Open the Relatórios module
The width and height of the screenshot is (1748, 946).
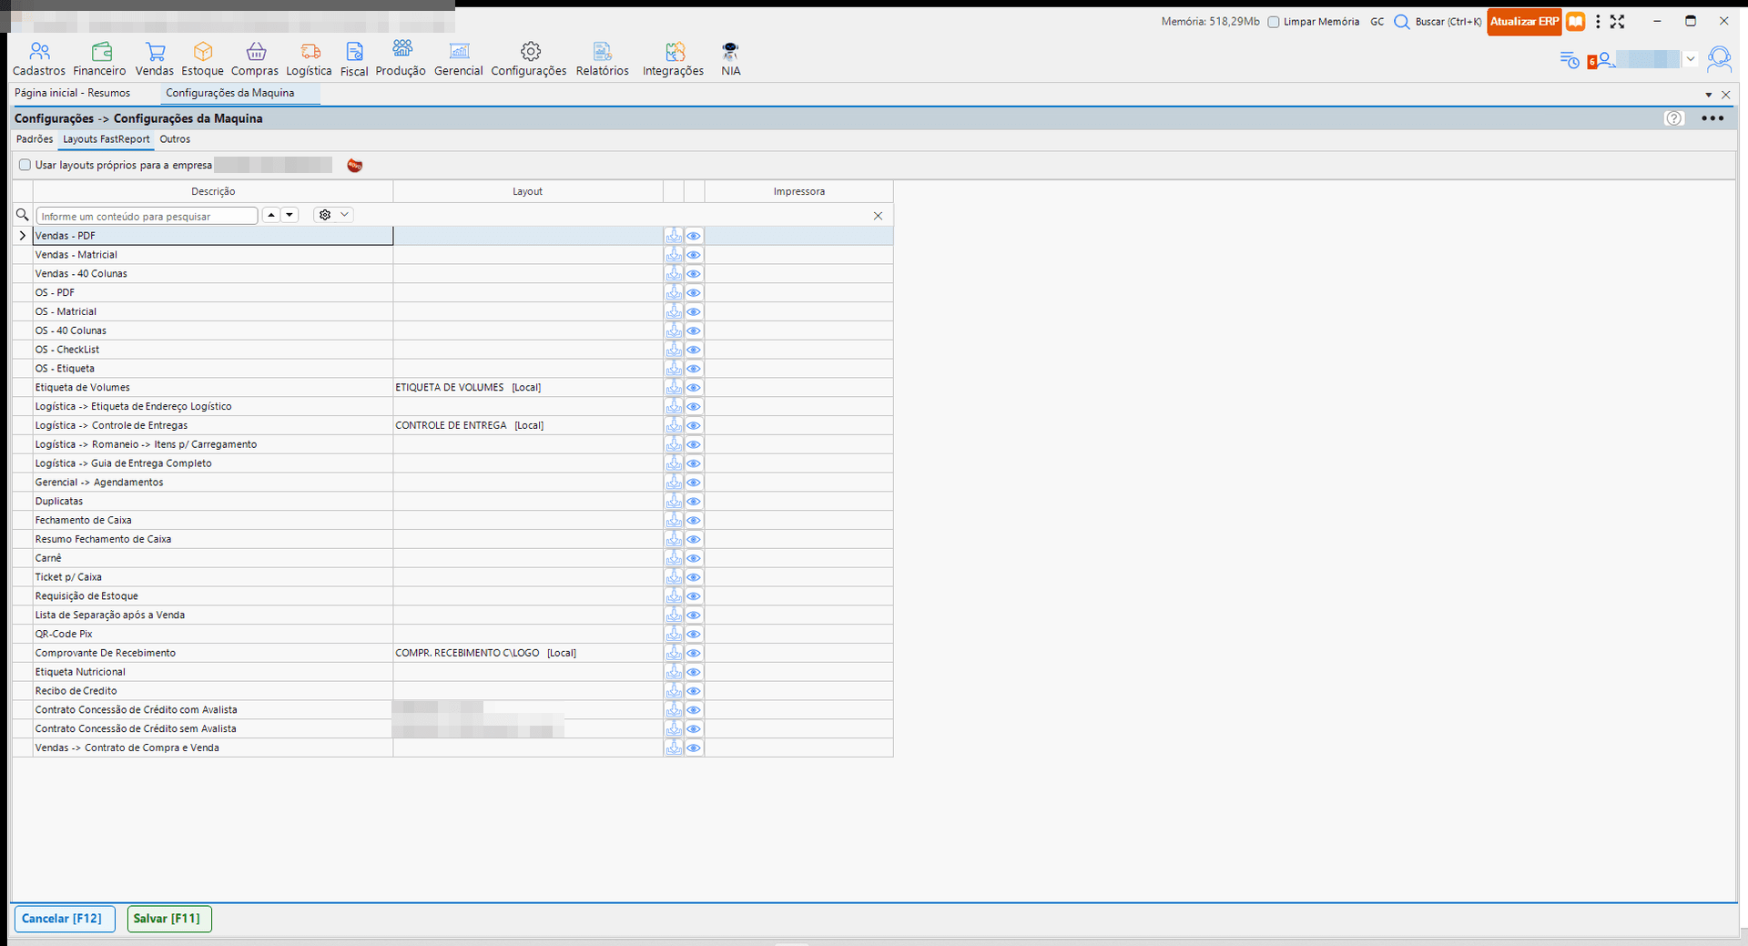click(603, 59)
